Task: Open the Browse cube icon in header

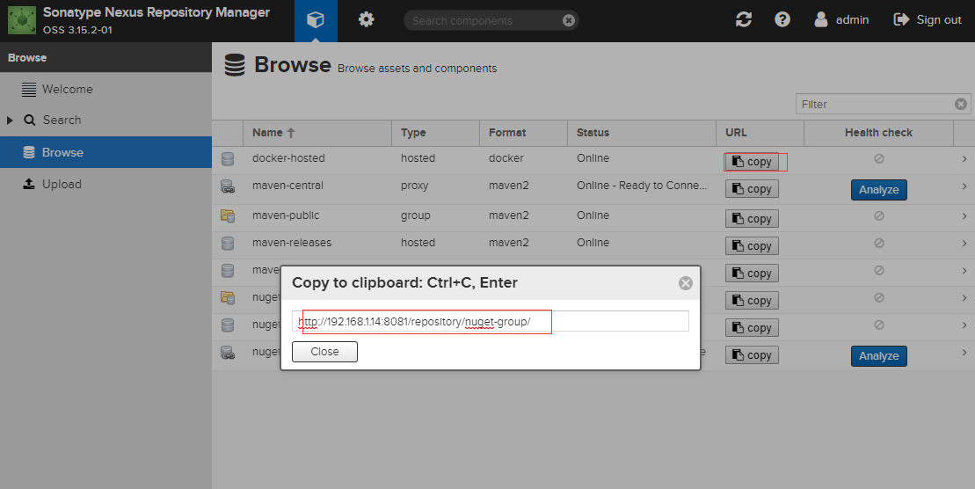Action: click(x=316, y=20)
